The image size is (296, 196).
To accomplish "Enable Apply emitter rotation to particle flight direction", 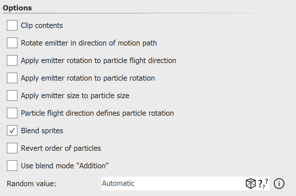I will (x=12, y=60).
